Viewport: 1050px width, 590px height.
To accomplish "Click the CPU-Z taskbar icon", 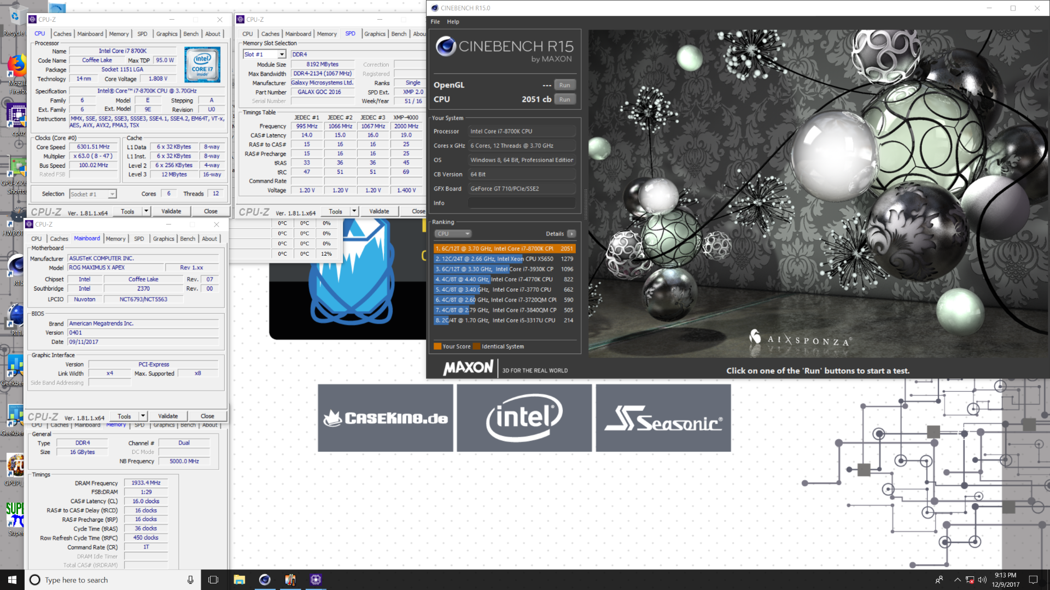I will coord(316,580).
